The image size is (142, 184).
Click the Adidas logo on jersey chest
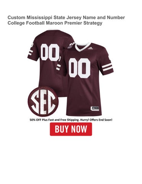coord(90,48)
